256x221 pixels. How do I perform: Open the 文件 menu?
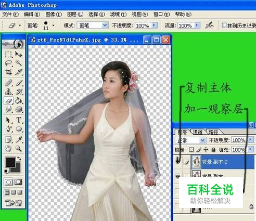pos(10,14)
